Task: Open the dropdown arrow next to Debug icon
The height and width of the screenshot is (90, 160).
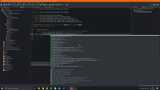Action: tap(27, 5)
